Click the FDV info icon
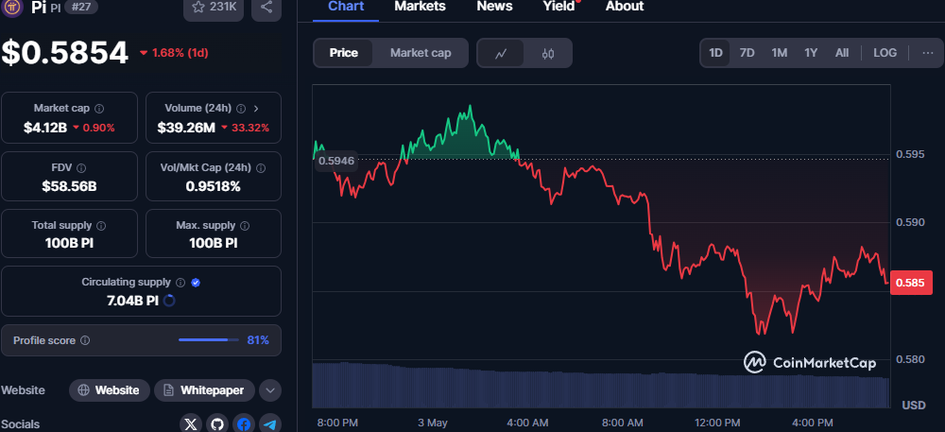The height and width of the screenshot is (432, 945). (81, 168)
